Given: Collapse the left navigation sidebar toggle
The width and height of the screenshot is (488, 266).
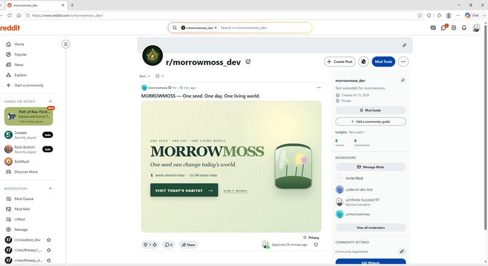Looking at the screenshot, I should click(65, 44).
